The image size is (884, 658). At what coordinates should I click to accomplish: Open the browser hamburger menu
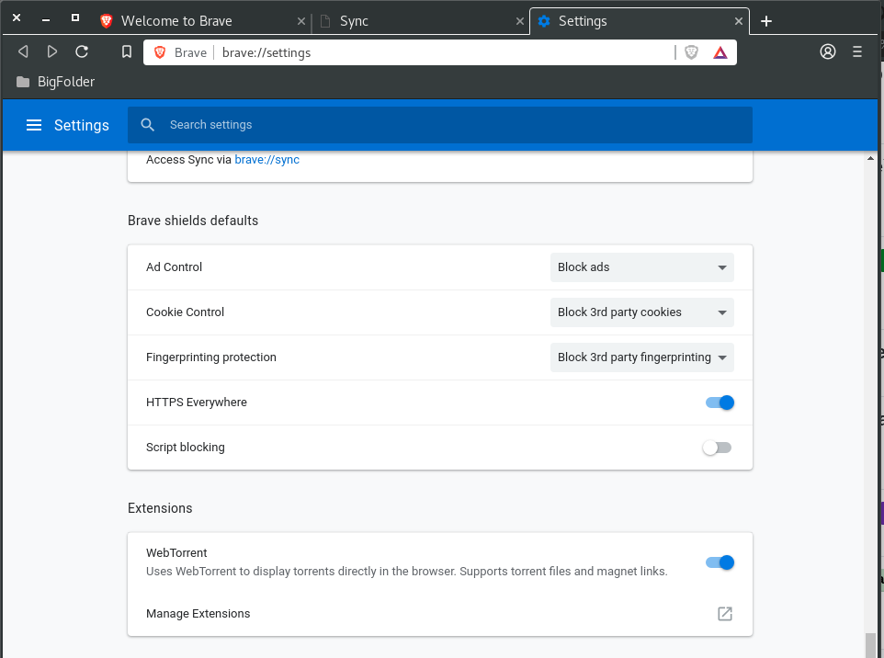(x=857, y=51)
